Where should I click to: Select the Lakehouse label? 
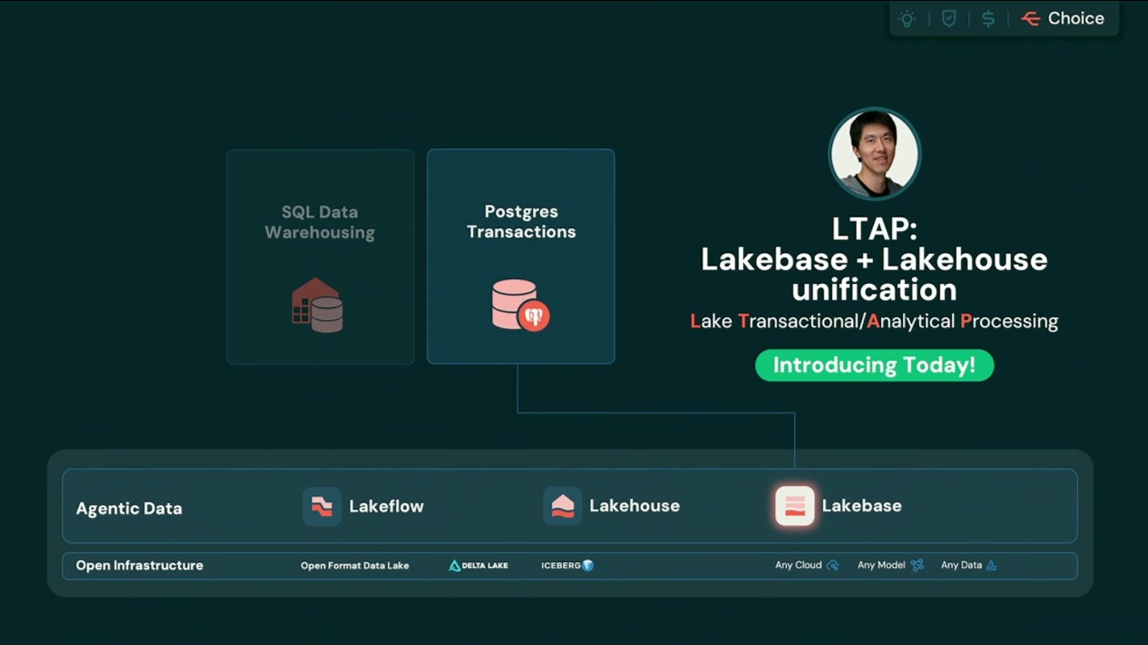634,506
